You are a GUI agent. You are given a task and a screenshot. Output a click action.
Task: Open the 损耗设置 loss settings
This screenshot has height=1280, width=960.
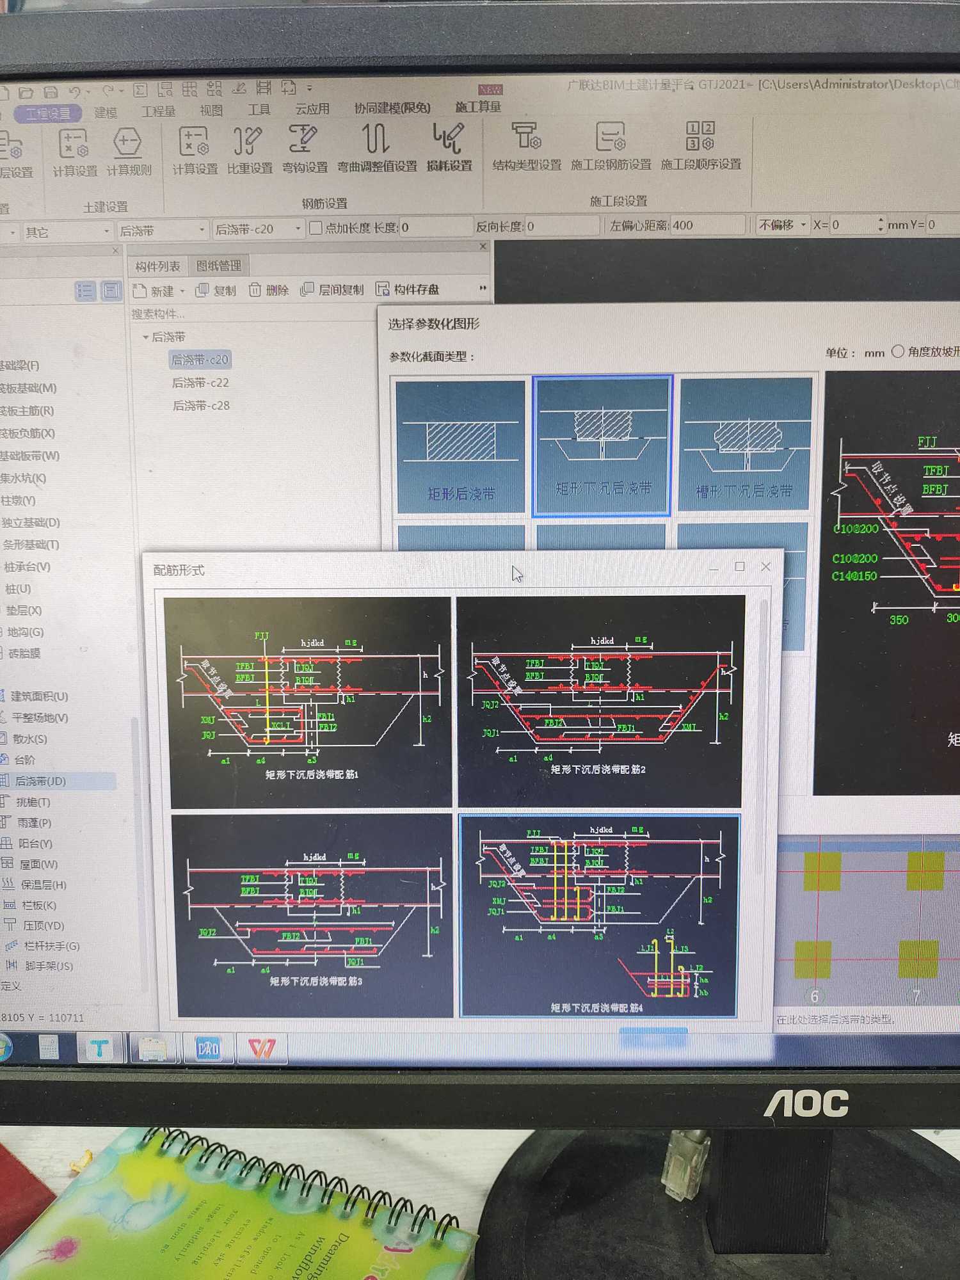point(449,147)
